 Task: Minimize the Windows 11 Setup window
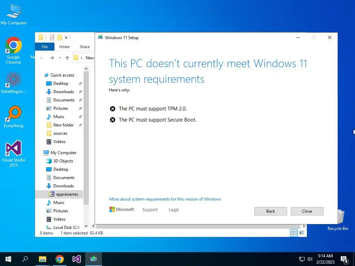click(298, 37)
